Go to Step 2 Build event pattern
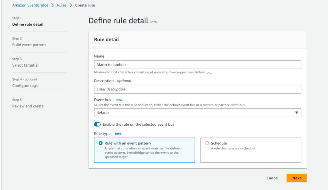 pos(29,45)
